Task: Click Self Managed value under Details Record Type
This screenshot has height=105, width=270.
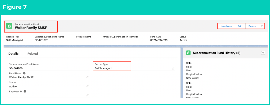Action: point(103,68)
